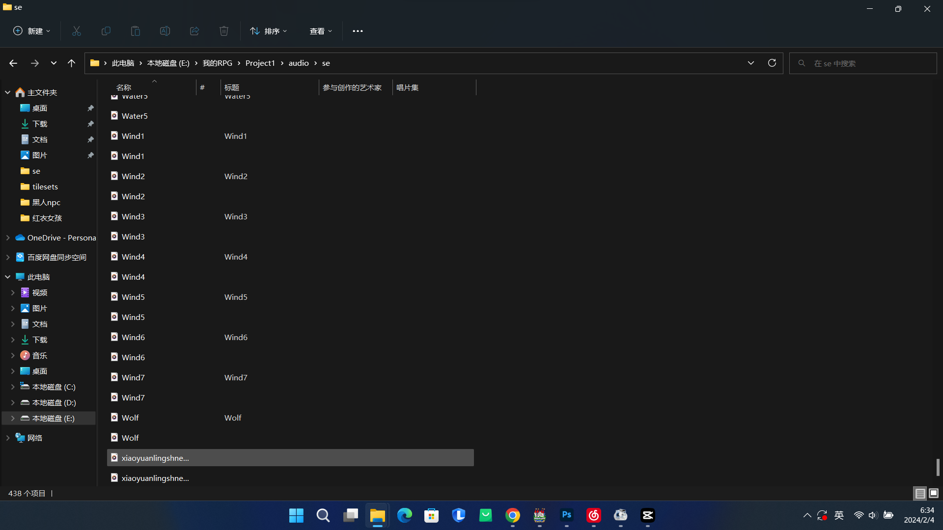Click the Delete trash icon
The width and height of the screenshot is (943, 530).
(x=224, y=31)
